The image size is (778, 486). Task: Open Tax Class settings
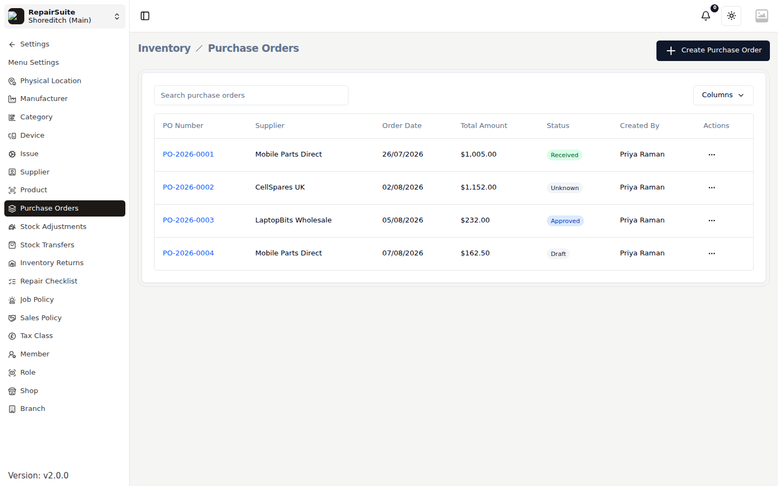[x=65, y=336]
